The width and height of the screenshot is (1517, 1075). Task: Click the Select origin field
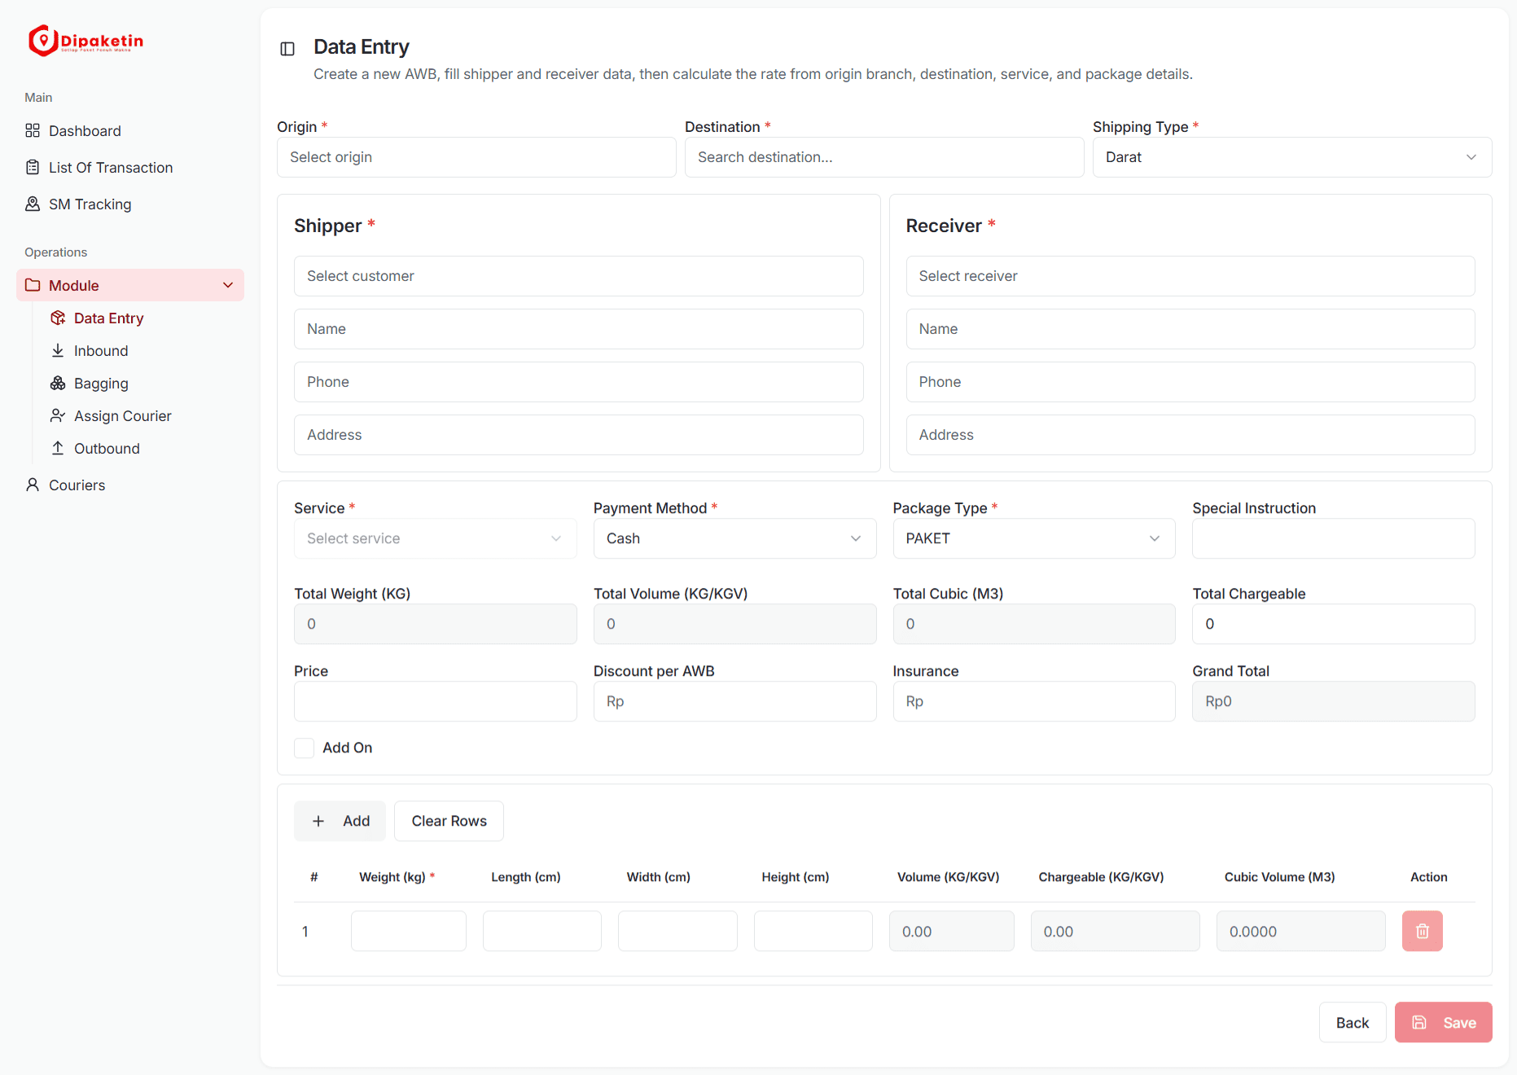click(476, 157)
